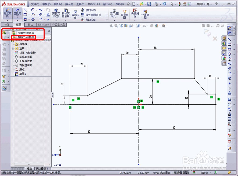Open the ANSYS 14.0 menu

[94, 4]
